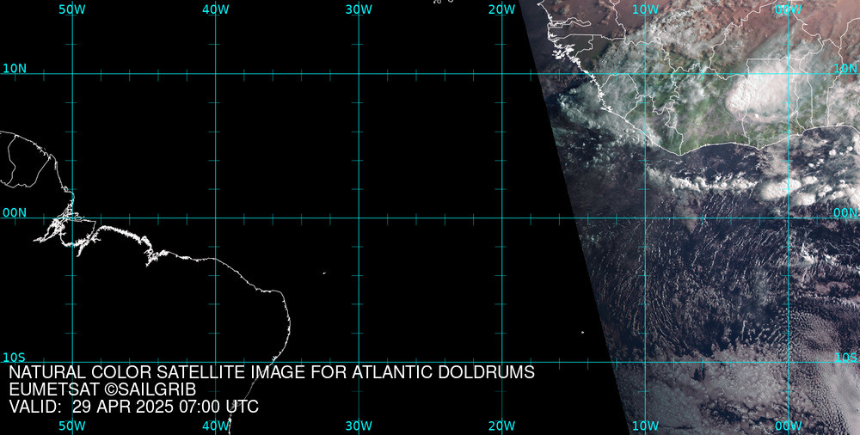Click the 40W longitude label on the bottom edge
The image size is (860, 435).
(x=216, y=426)
